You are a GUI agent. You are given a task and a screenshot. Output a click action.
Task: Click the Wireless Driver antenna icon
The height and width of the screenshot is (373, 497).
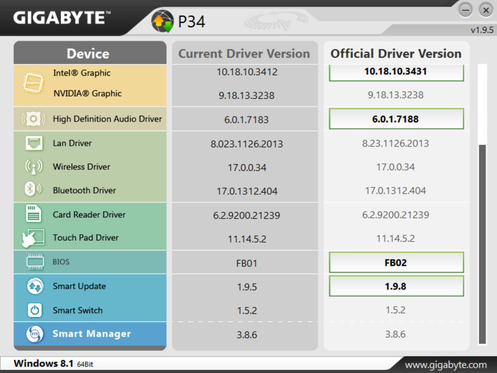34,167
